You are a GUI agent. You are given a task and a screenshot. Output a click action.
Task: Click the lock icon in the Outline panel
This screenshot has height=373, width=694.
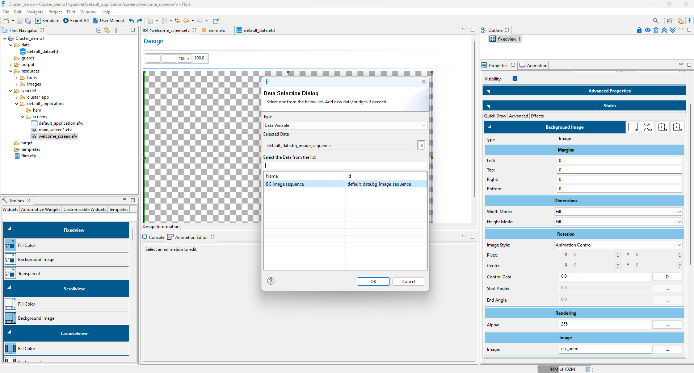point(639,30)
